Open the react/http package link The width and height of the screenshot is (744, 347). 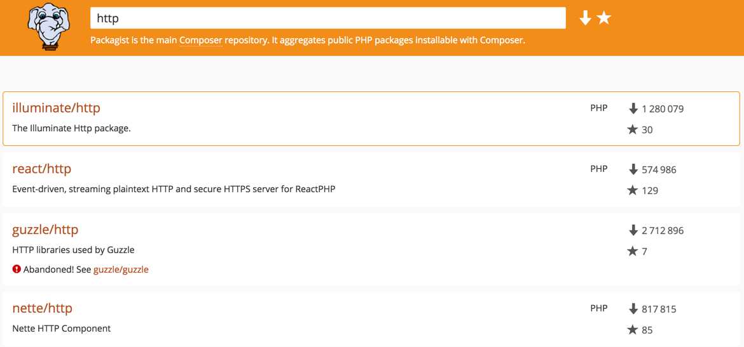(42, 169)
